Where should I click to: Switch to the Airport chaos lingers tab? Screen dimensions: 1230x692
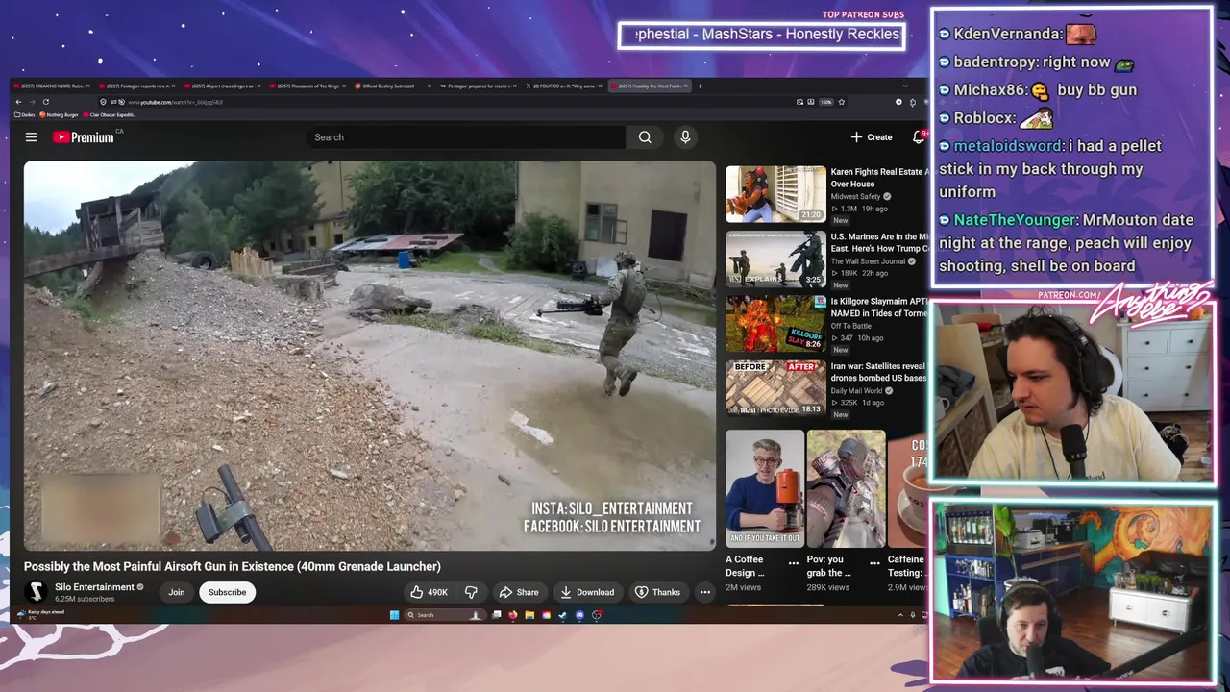pyautogui.click(x=222, y=86)
